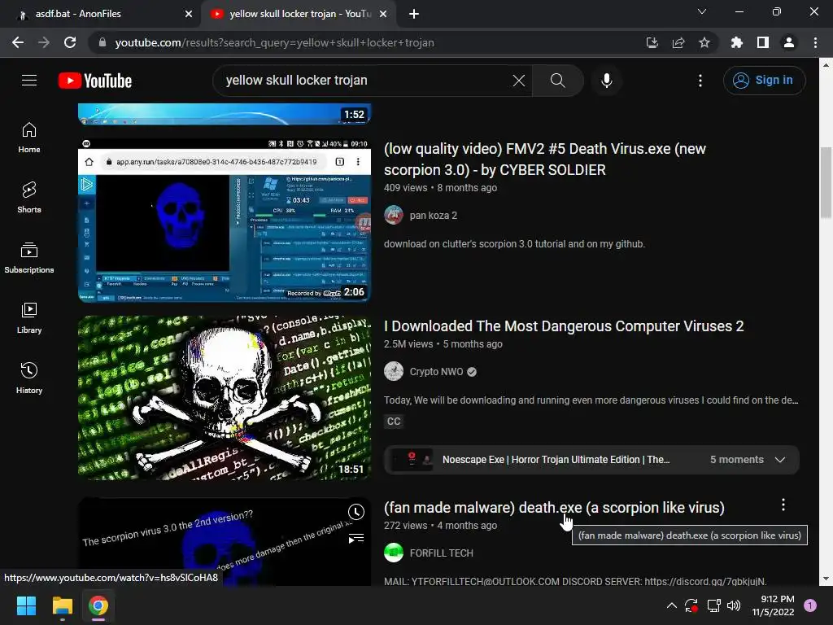833x625 pixels.
Task: Open notification center badge
Action: click(x=810, y=605)
